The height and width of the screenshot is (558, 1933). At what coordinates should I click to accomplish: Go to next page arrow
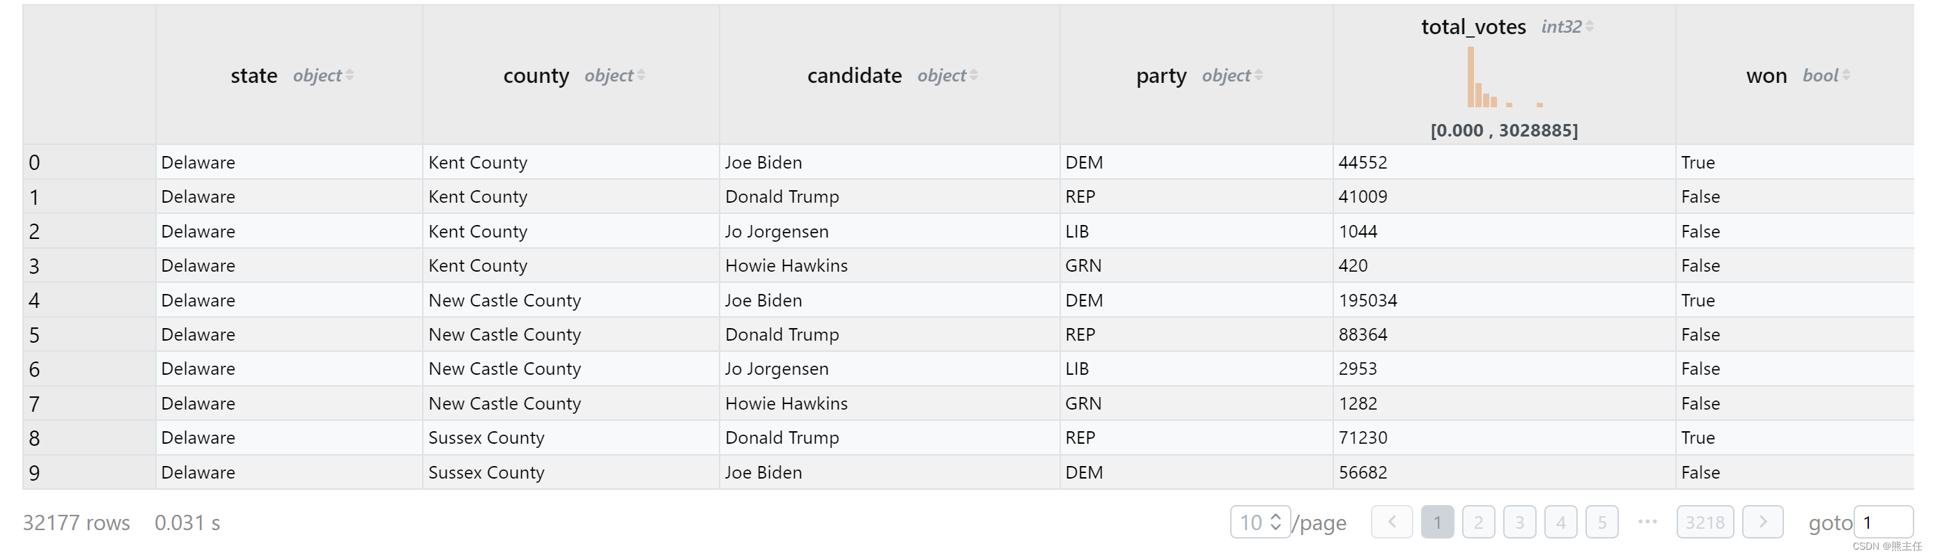click(1762, 522)
